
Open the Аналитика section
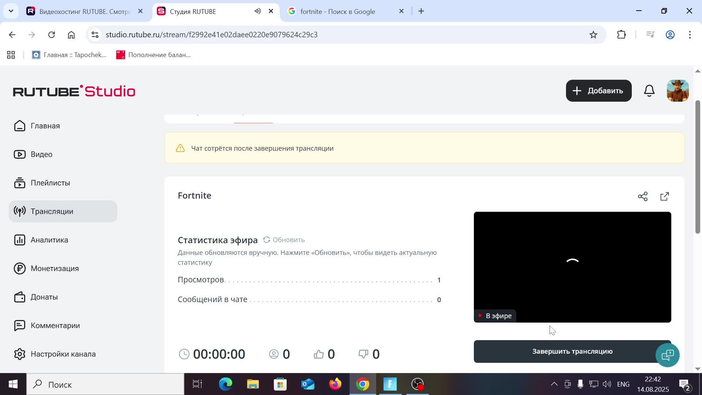pos(49,240)
